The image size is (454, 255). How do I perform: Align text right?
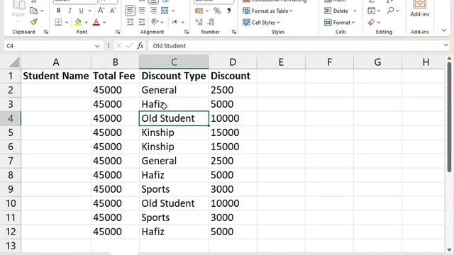pos(153,11)
